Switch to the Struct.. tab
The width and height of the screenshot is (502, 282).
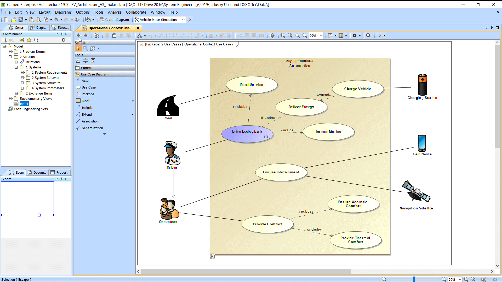60,28
